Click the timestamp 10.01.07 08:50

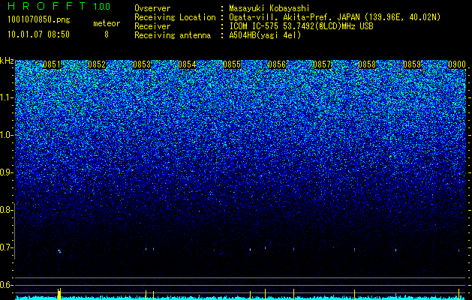point(38,34)
